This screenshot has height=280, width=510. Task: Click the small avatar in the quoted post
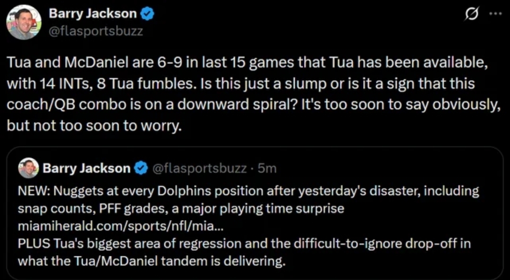28,168
